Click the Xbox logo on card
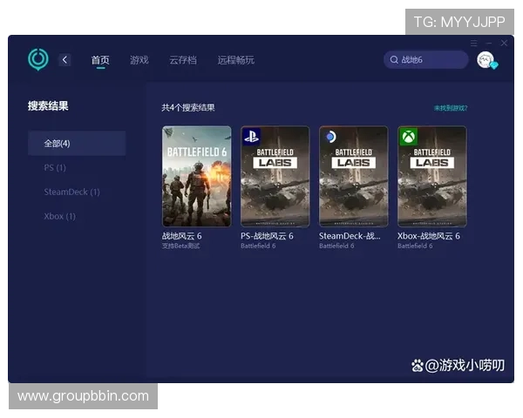The height and width of the screenshot is (418, 523). tap(408, 137)
